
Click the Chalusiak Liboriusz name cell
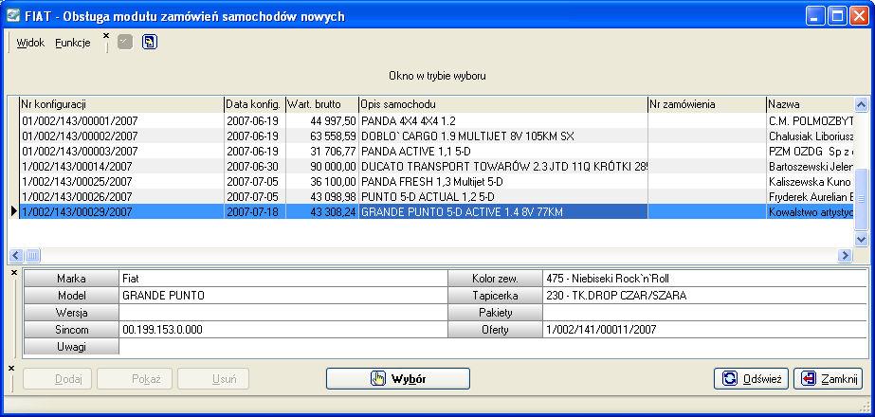point(810,136)
